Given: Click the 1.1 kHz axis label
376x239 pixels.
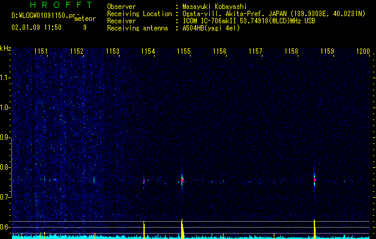Looking at the screenshot, I should 5,78.
